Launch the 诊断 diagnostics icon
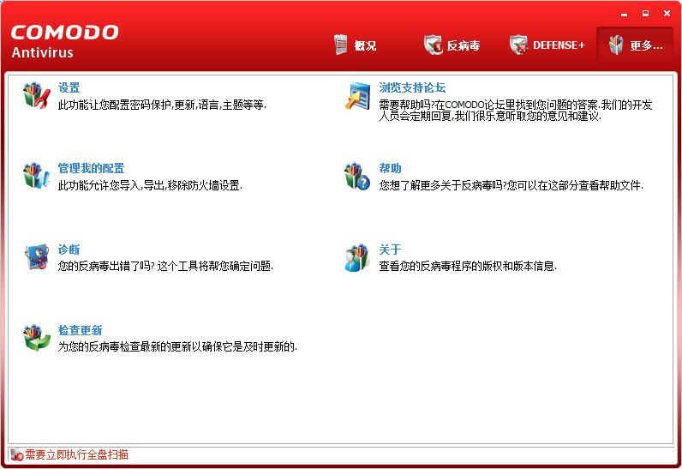This screenshot has width=682, height=469. [37, 256]
